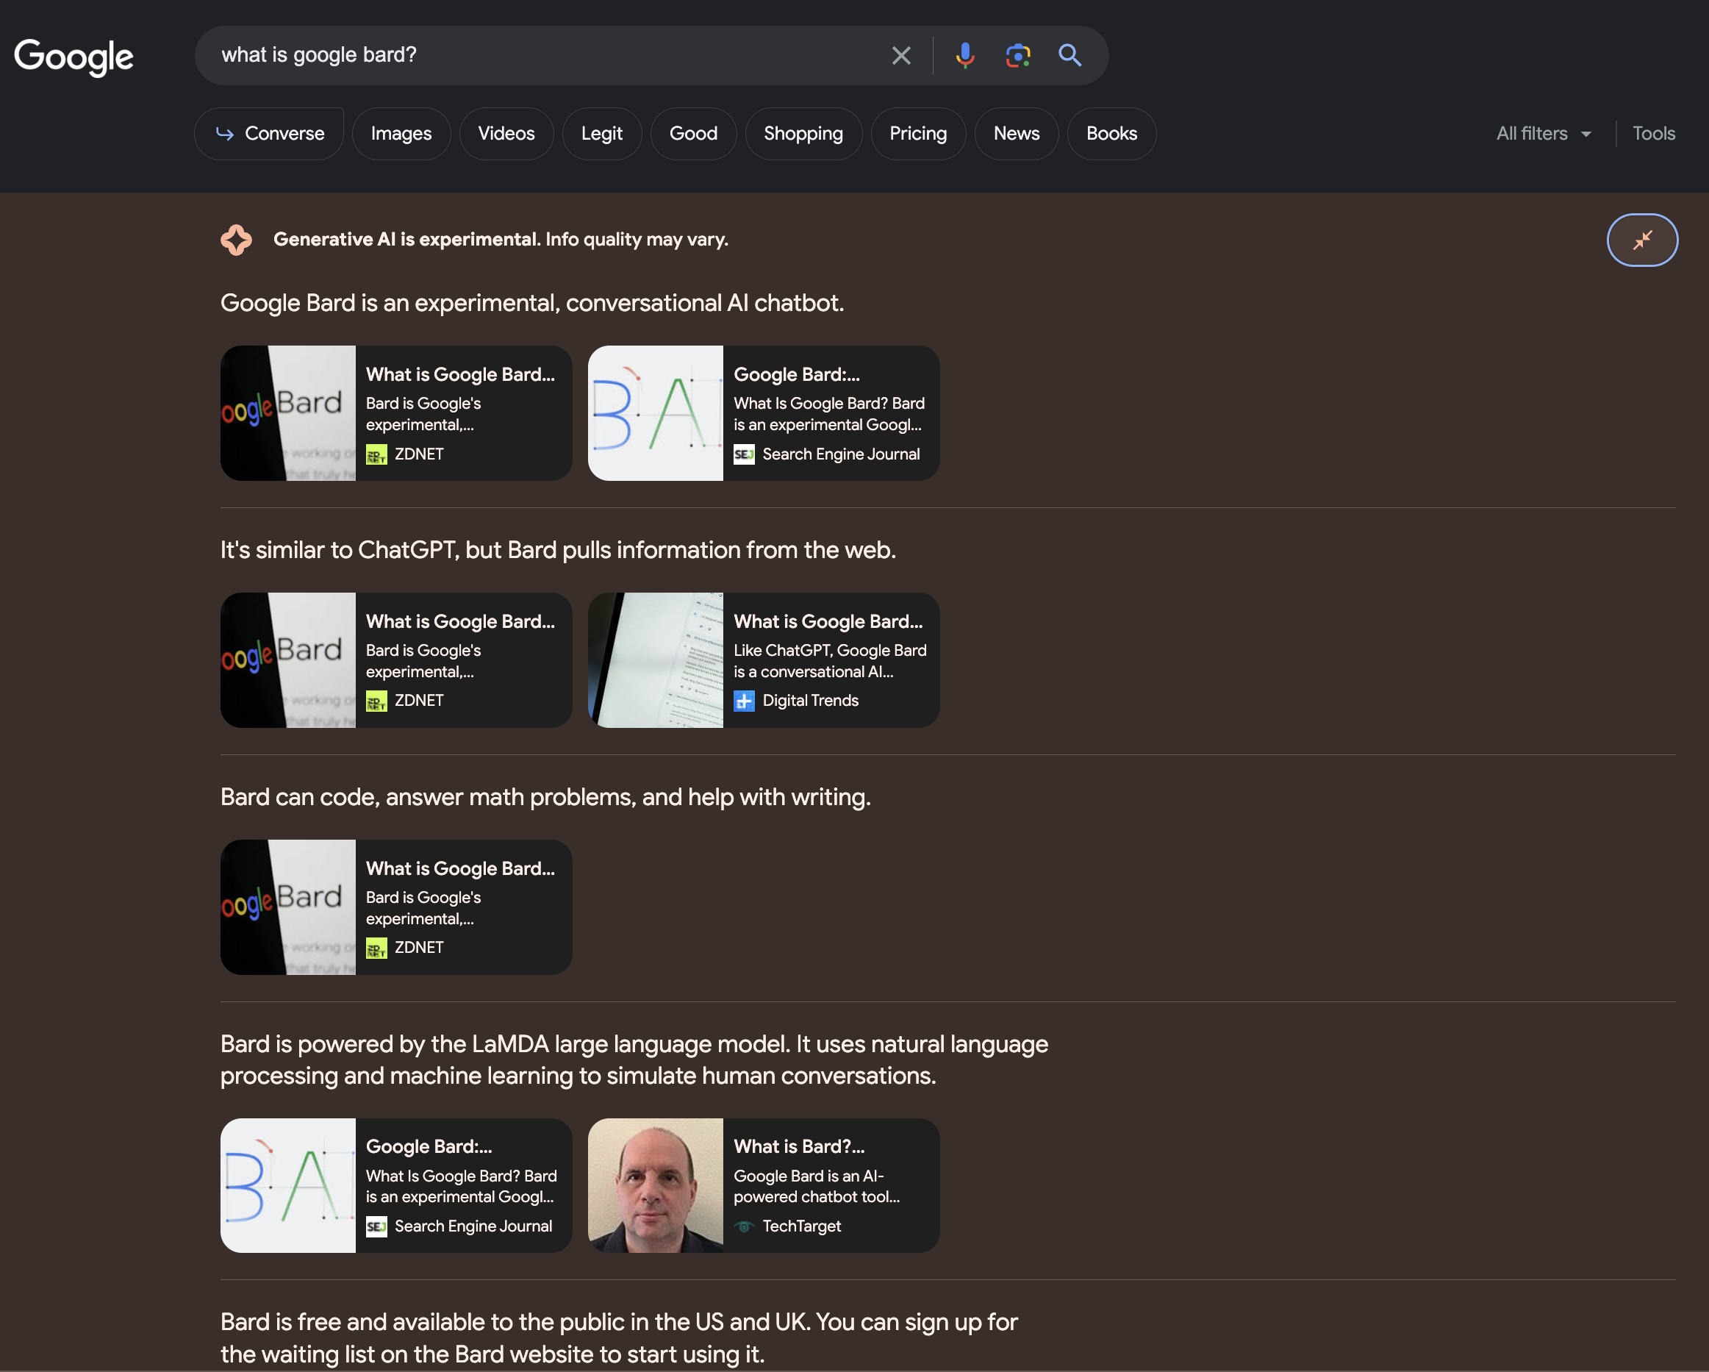Expand the All filters dropdown
1709x1372 pixels.
click(x=1543, y=133)
